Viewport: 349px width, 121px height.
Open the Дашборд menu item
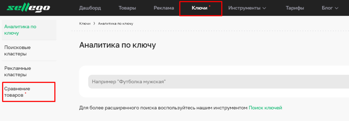pos(90,8)
